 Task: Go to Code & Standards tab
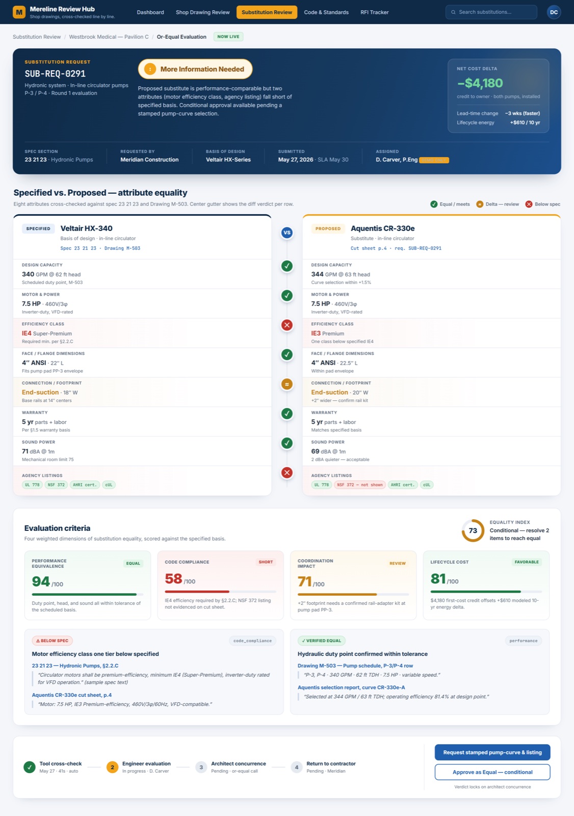point(326,12)
